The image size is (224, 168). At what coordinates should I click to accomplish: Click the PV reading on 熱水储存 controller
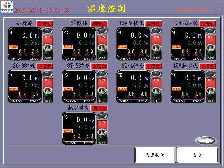click(82, 120)
